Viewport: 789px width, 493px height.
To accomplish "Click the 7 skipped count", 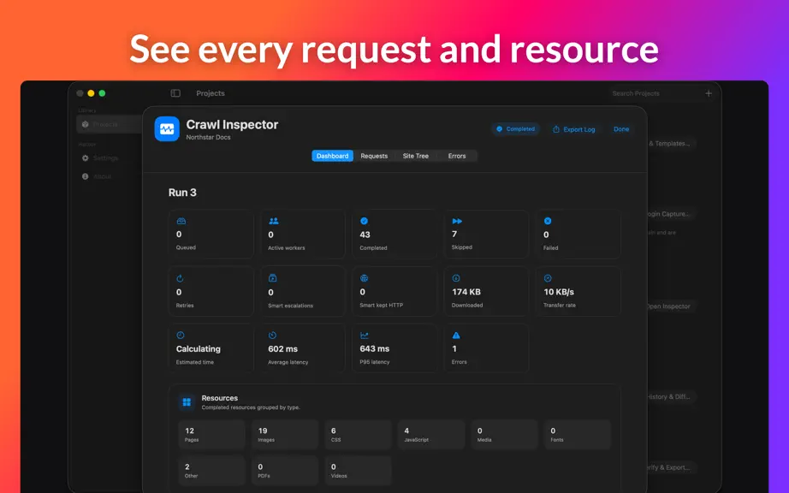I will (454, 235).
